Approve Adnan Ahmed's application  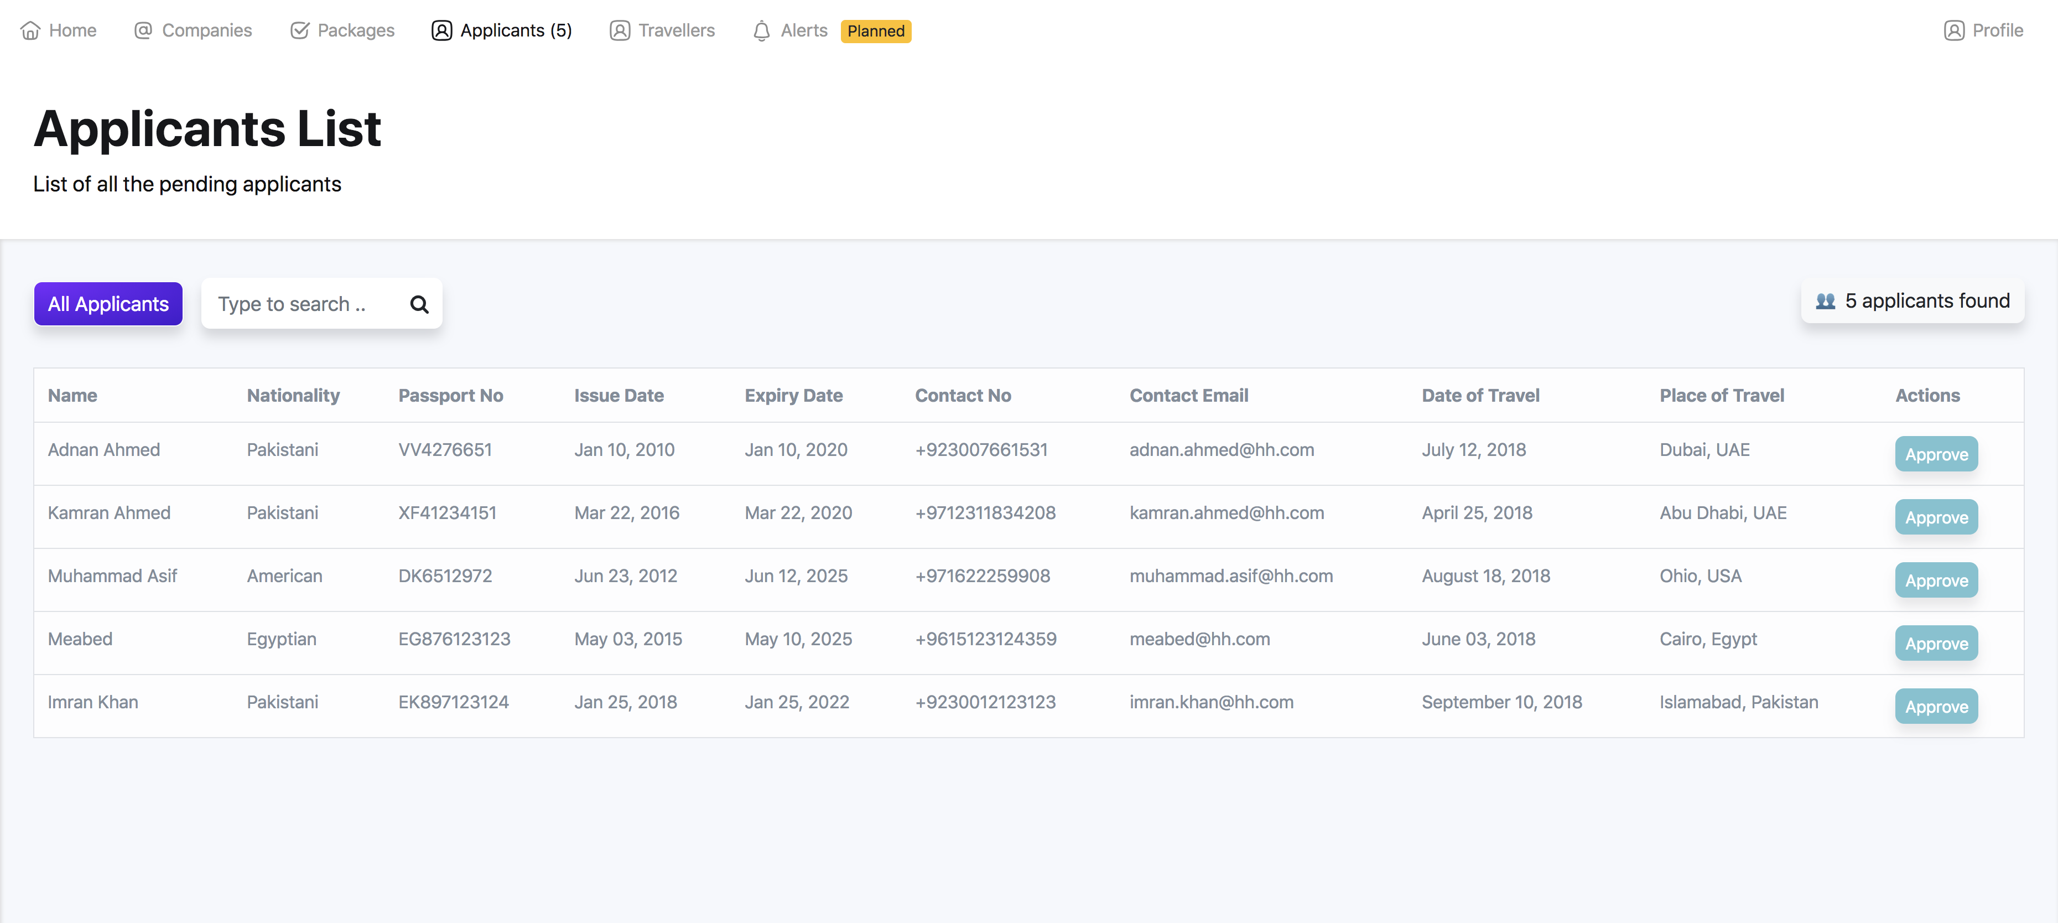point(1936,455)
